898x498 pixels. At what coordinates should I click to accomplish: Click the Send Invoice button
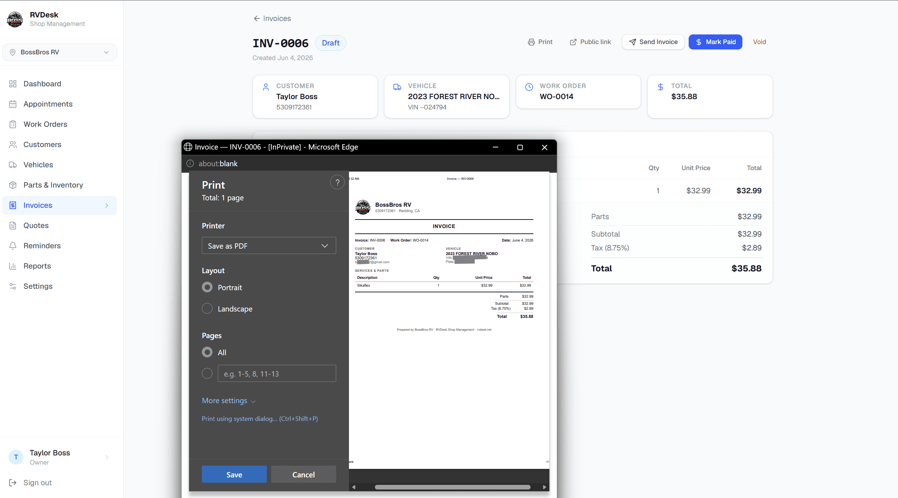click(653, 42)
